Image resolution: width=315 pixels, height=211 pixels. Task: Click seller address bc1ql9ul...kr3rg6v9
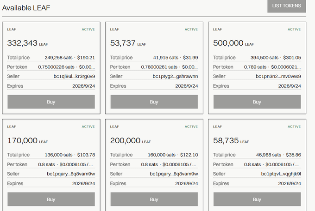pyautogui.click(x=74, y=76)
